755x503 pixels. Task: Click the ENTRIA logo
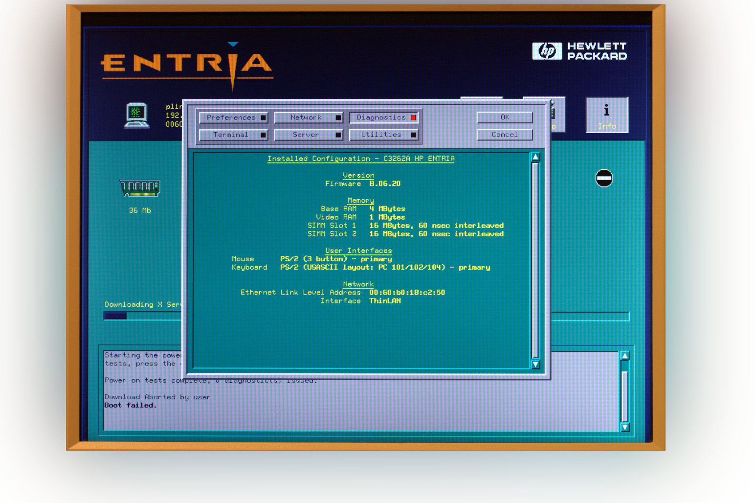pyautogui.click(x=186, y=64)
